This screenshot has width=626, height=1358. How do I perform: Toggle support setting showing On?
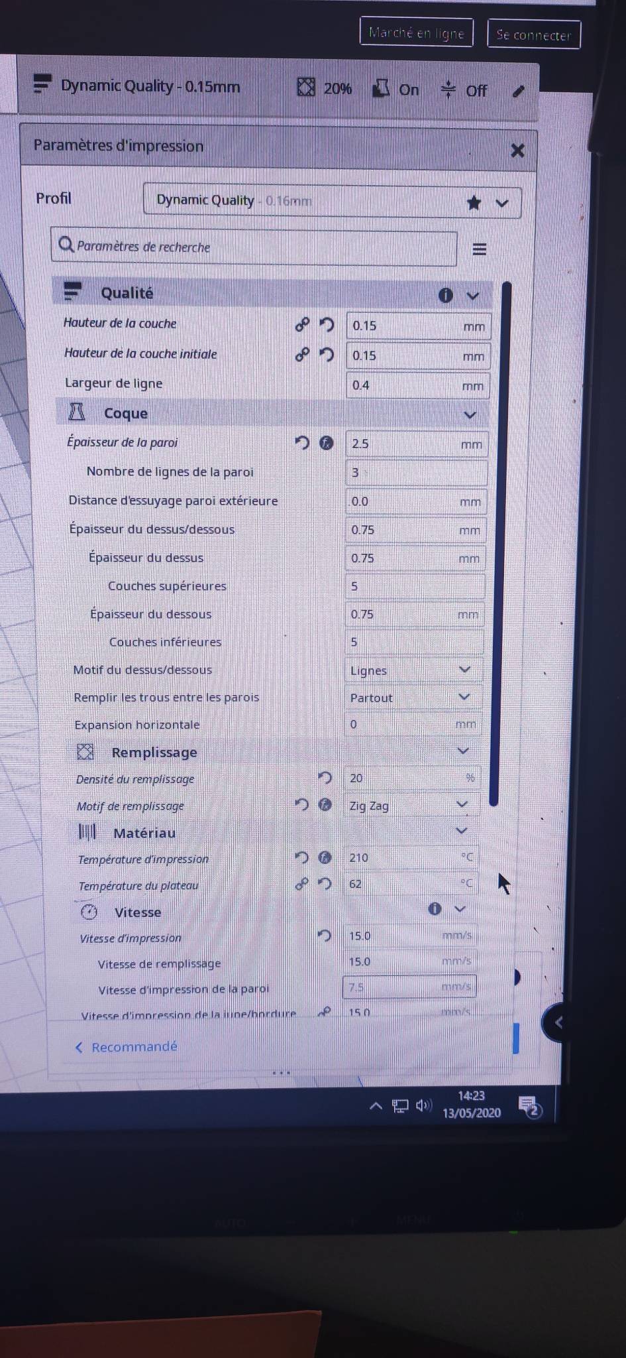pyautogui.click(x=396, y=89)
